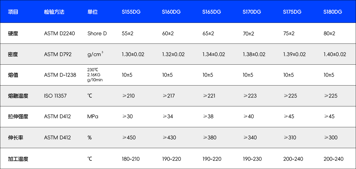The image size is (356, 169).
Task: Click the S180DG column header
Action: [x=333, y=12]
